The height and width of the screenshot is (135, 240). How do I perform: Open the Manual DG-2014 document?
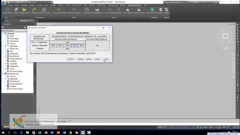(152, 11)
